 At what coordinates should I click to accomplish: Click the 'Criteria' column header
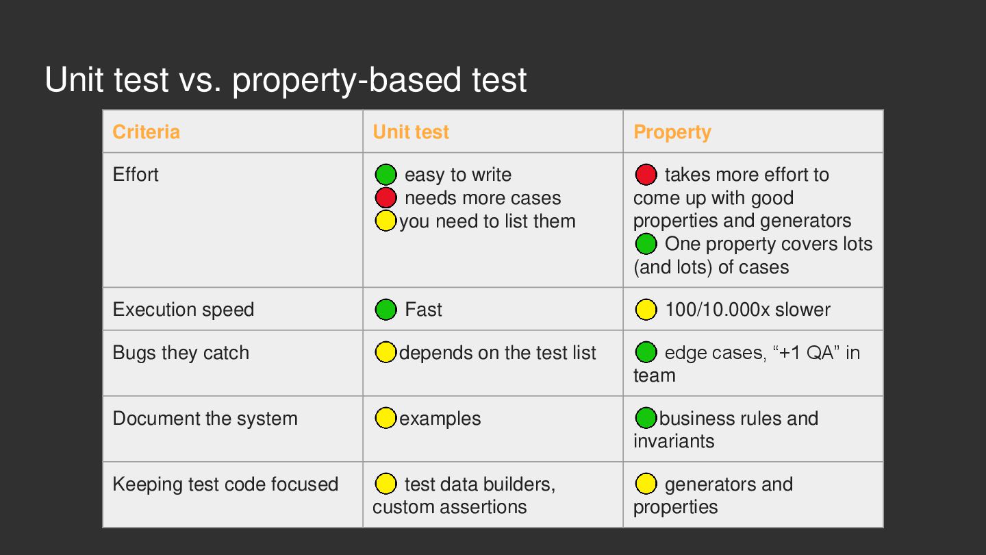click(147, 132)
